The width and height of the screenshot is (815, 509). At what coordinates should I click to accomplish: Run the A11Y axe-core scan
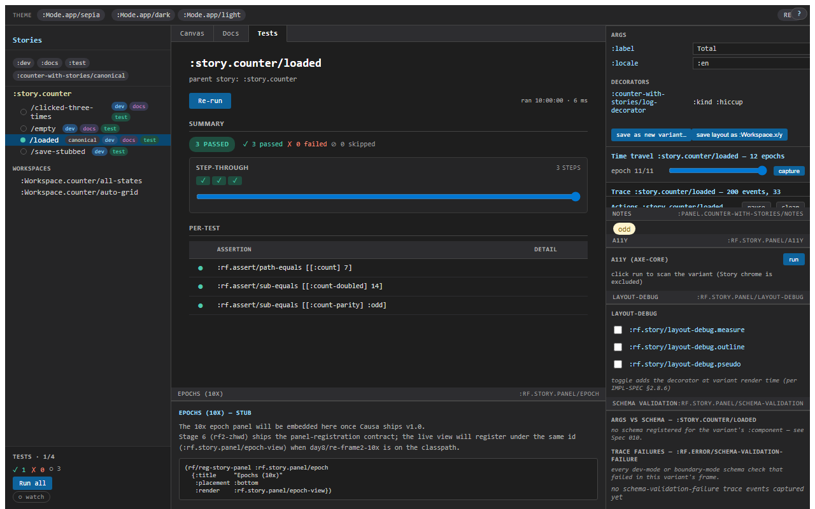pos(794,260)
